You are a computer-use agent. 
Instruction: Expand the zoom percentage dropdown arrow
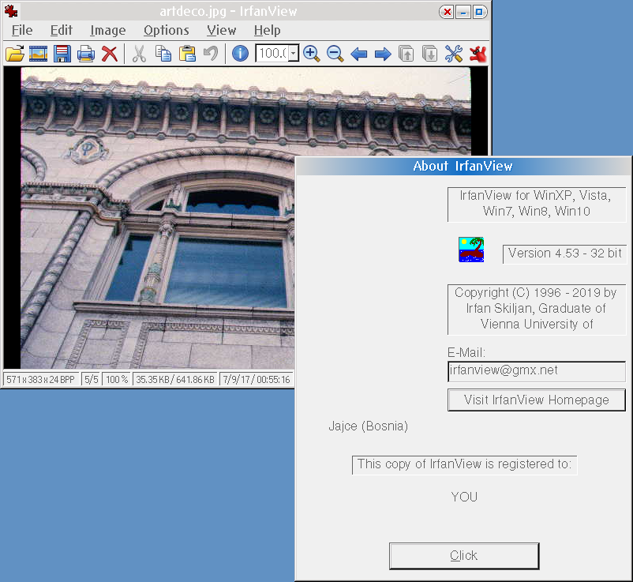(x=294, y=54)
